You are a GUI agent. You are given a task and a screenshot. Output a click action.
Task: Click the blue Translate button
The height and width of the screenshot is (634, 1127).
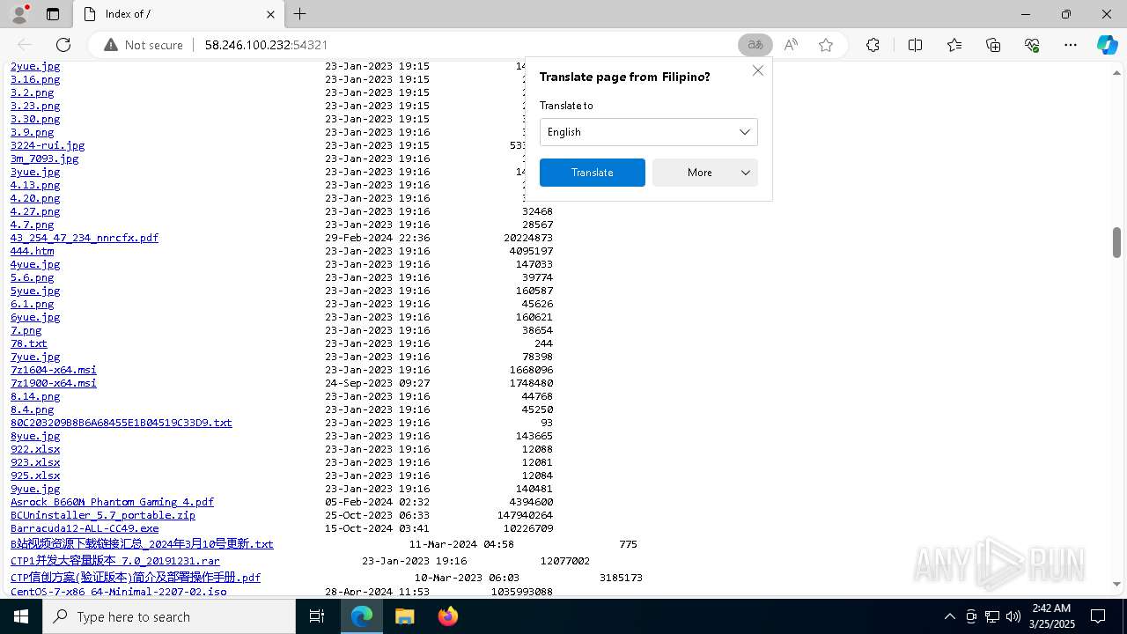click(x=593, y=173)
